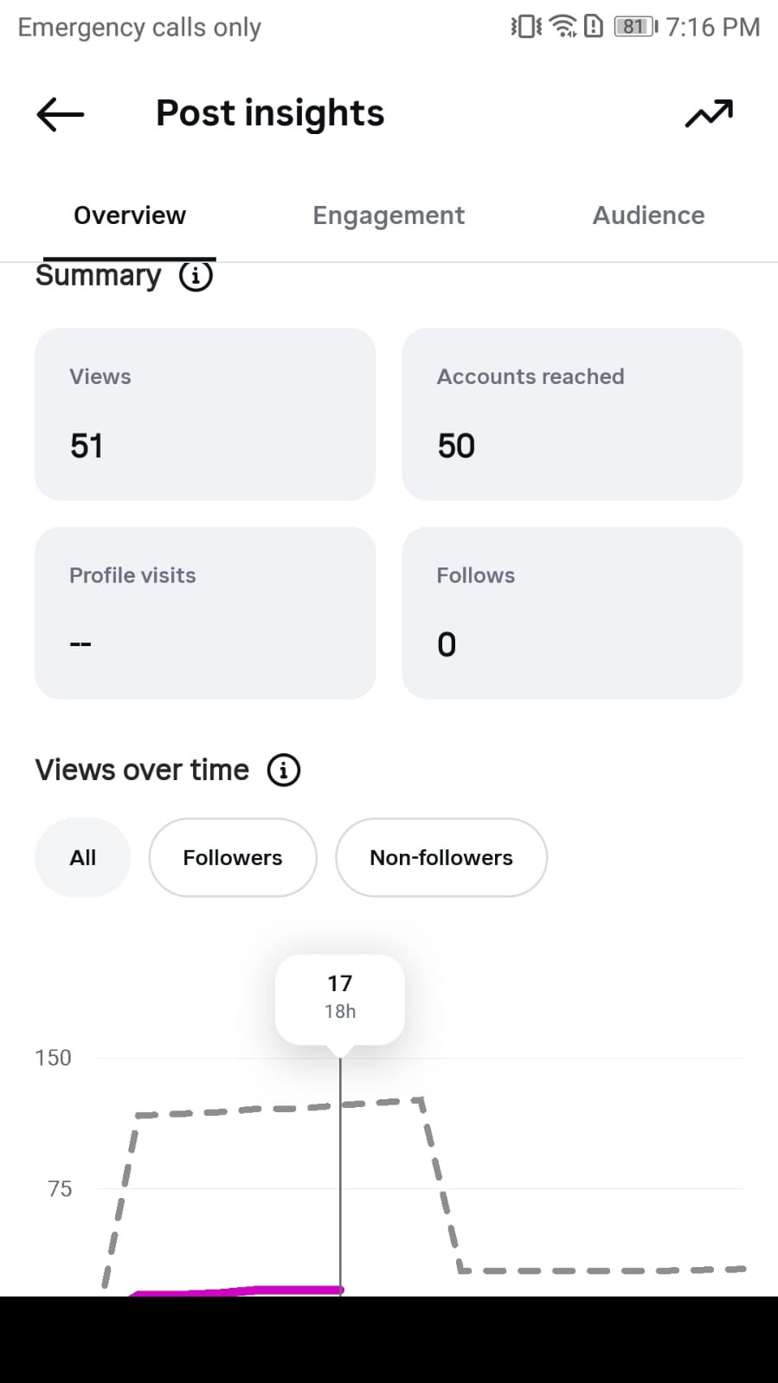Screen dimensions: 778x1383
Task: Select the Followers filter chip
Action: point(233,857)
